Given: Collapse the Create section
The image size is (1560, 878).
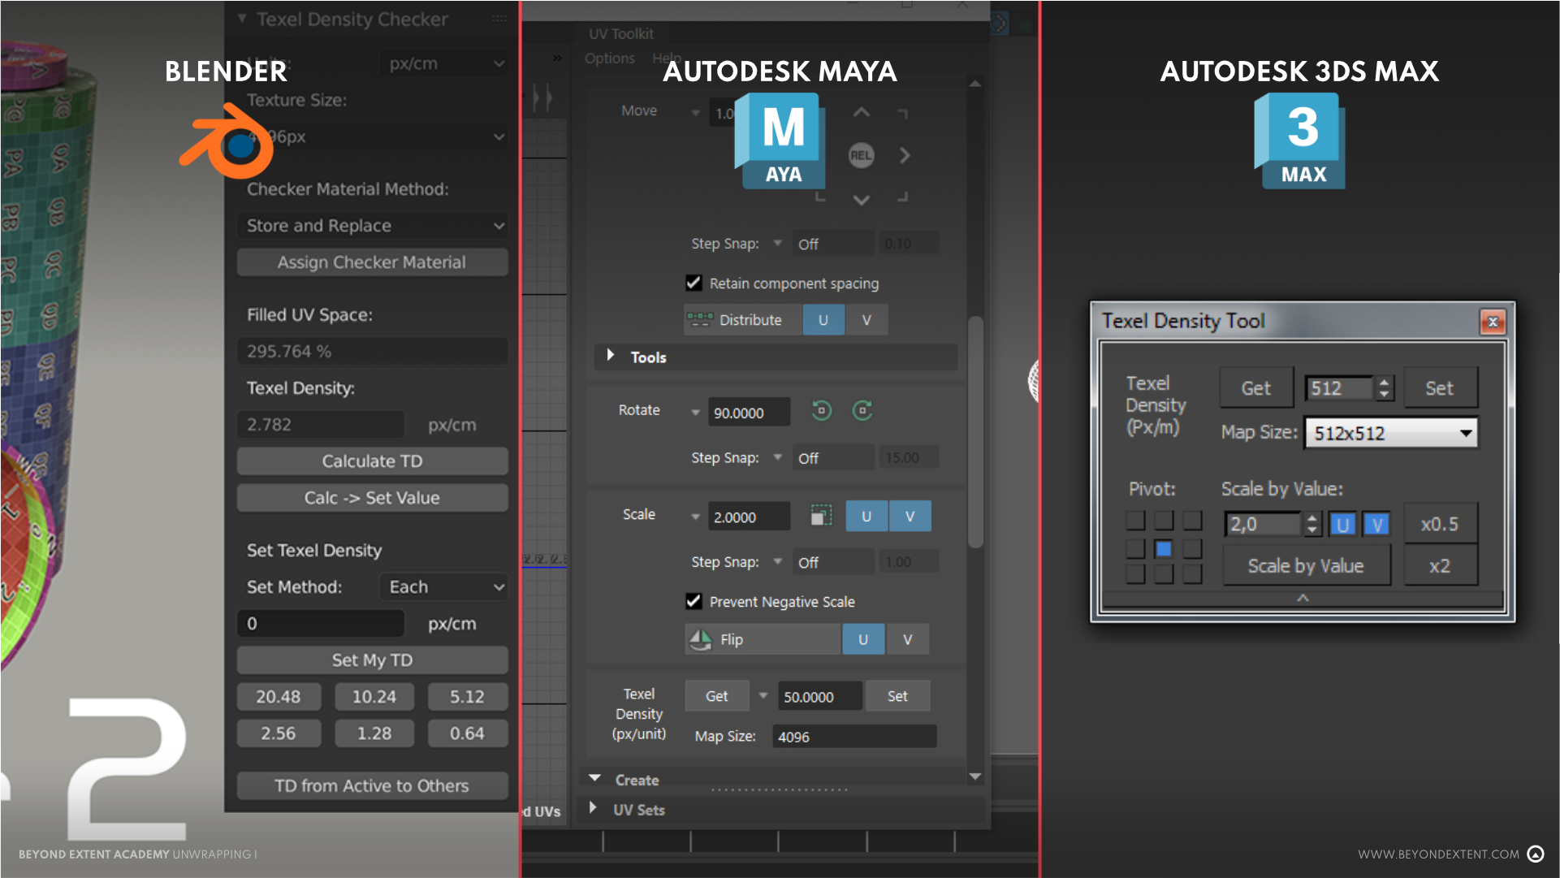Looking at the screenshot, I should 595,779.
